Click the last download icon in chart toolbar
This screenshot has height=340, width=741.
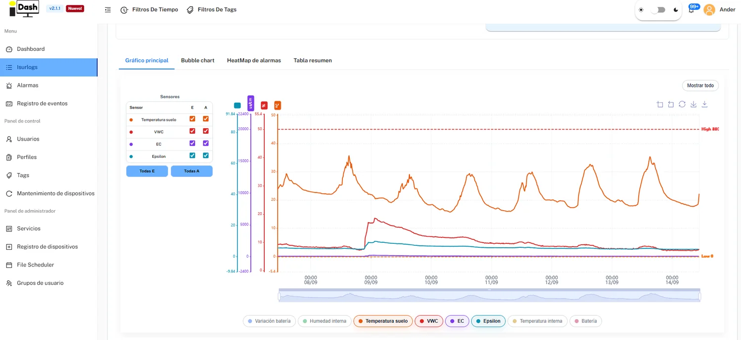click(704, 104)
